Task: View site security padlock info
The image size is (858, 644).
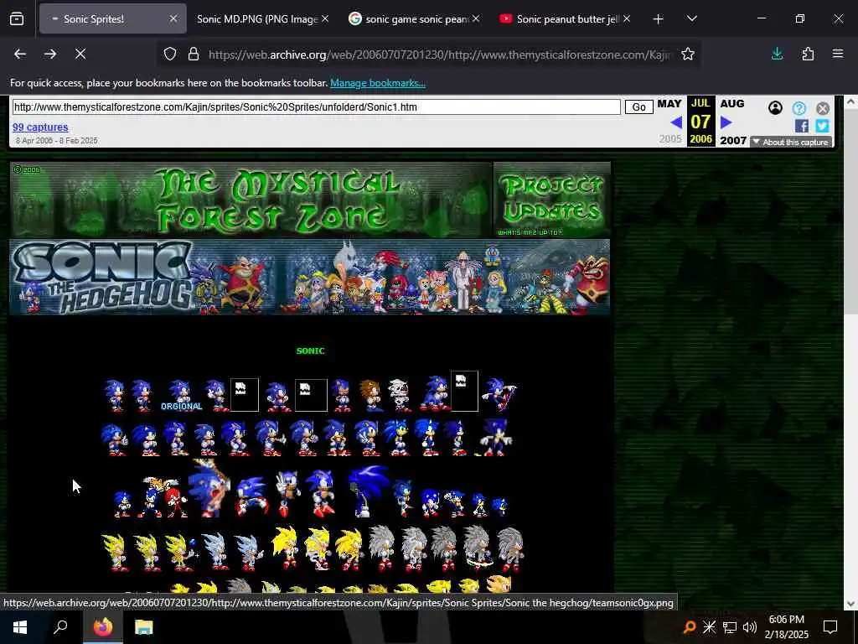Action: [194, 55]
